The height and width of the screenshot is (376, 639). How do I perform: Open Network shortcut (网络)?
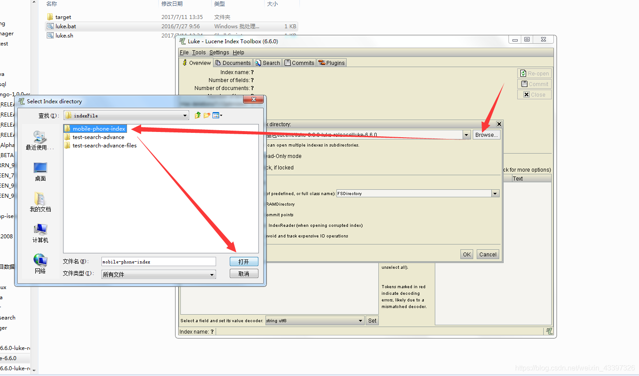[x=40, y=264]
